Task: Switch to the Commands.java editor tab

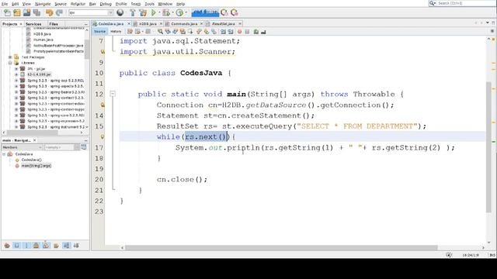Action: [x=184, y=24]
